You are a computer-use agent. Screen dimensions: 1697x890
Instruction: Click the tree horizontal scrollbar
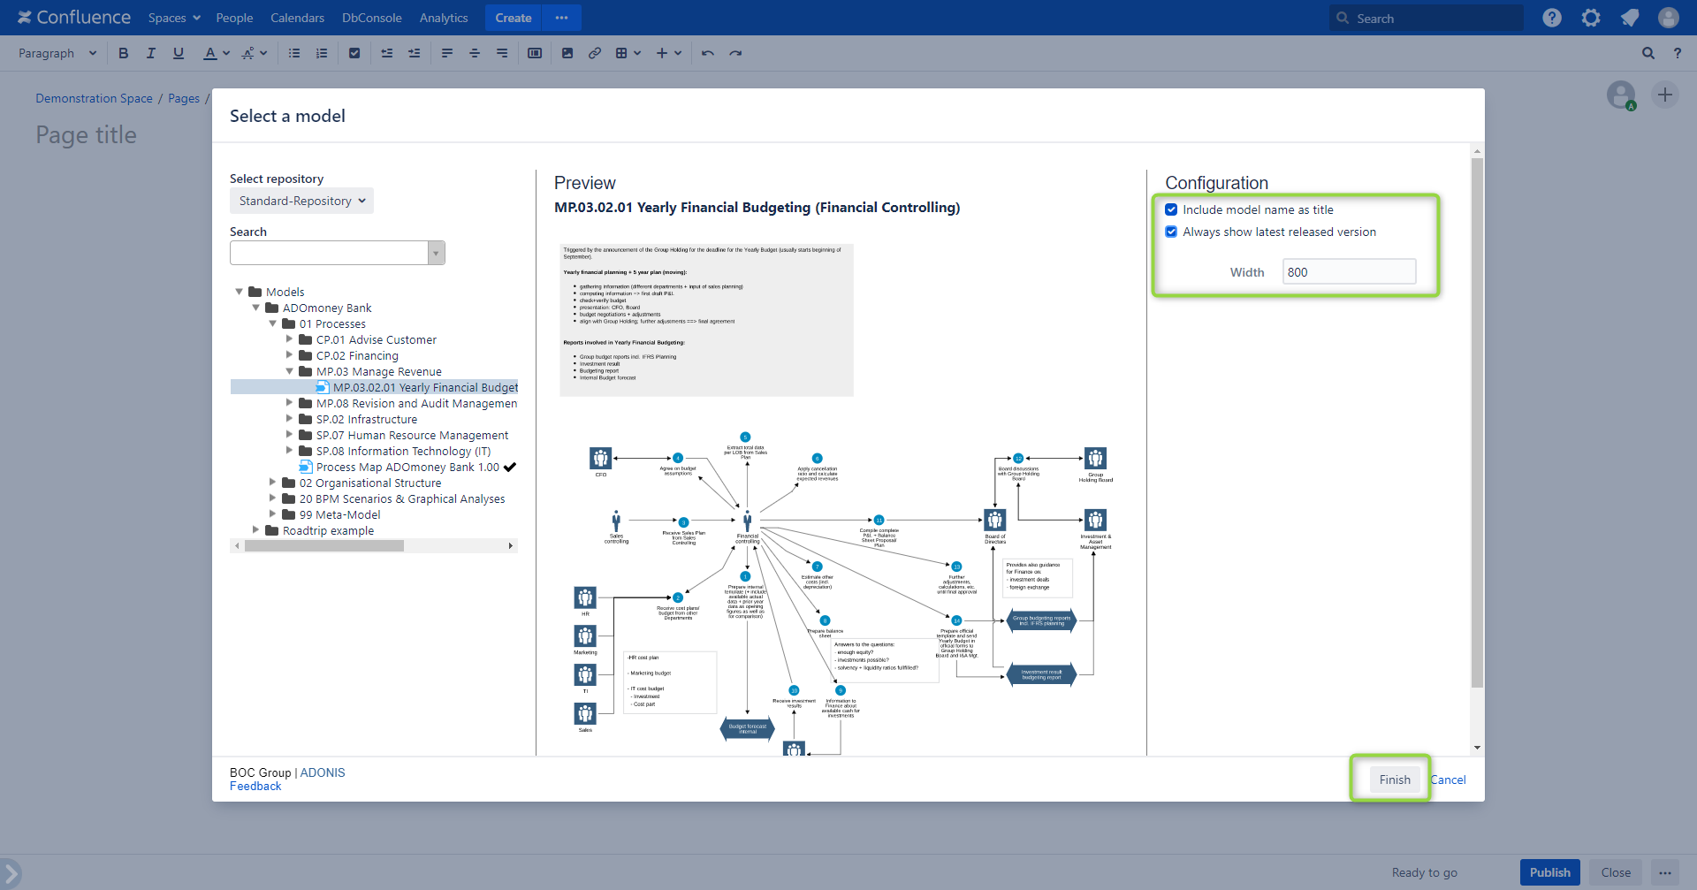click(x=324, y=546)
